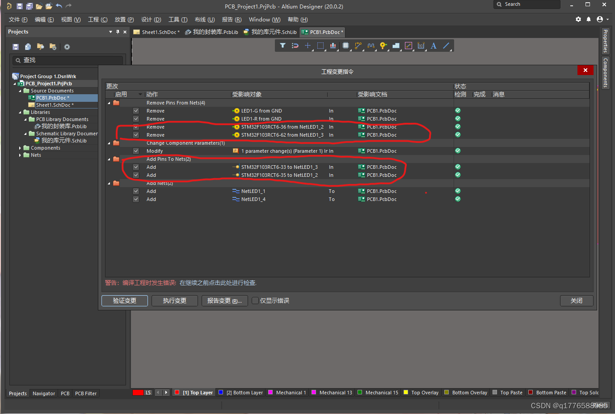The height and width of the screenshot is (414, 615).
Task: Click Projects panel folder search icon
Action: (x=40, y=47)
